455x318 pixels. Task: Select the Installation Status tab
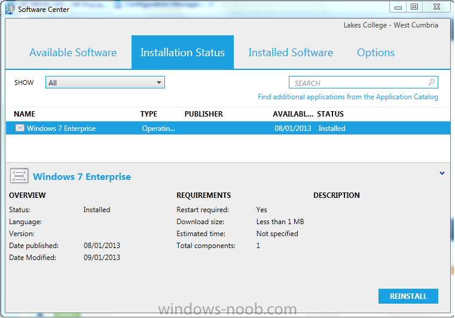[x=182, y=52]
